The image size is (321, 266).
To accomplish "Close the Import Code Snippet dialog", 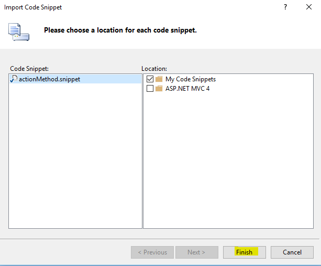I will 309,7.
